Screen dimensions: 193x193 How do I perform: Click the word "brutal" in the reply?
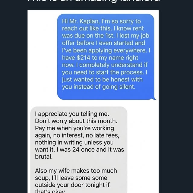click(44, 157)
